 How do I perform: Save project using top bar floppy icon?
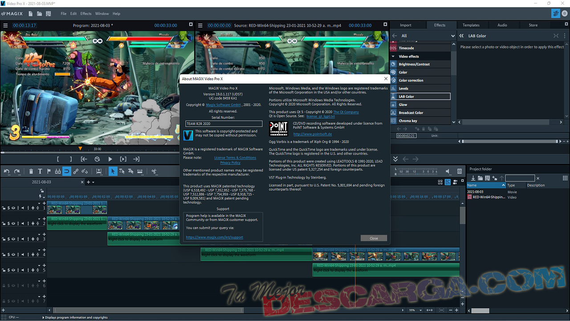(48, 14)
